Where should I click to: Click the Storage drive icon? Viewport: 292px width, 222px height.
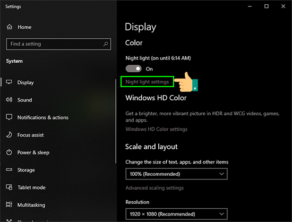pos(9,169)
